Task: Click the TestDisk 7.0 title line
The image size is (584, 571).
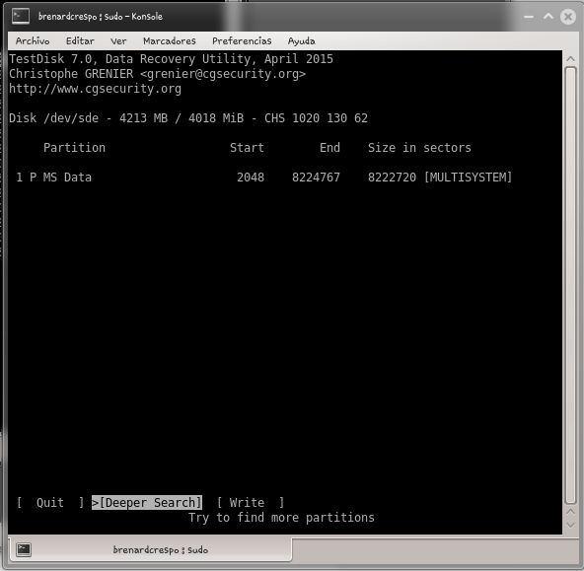Action: click(171, 59)
